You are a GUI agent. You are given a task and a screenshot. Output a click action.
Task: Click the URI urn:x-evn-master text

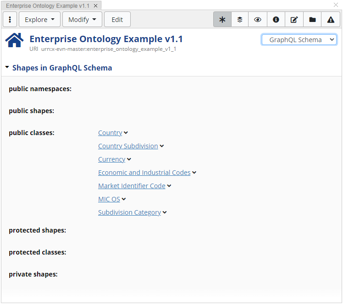103,49
